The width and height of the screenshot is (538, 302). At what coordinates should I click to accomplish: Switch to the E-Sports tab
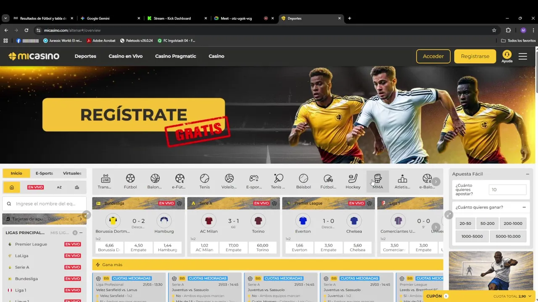coord(44,173)
